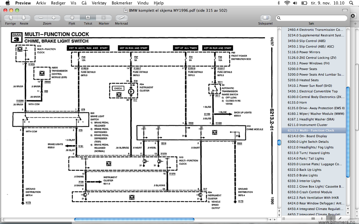The image size is (359, 224).
Task: Open the Gå menu
Action: point(84,3)
